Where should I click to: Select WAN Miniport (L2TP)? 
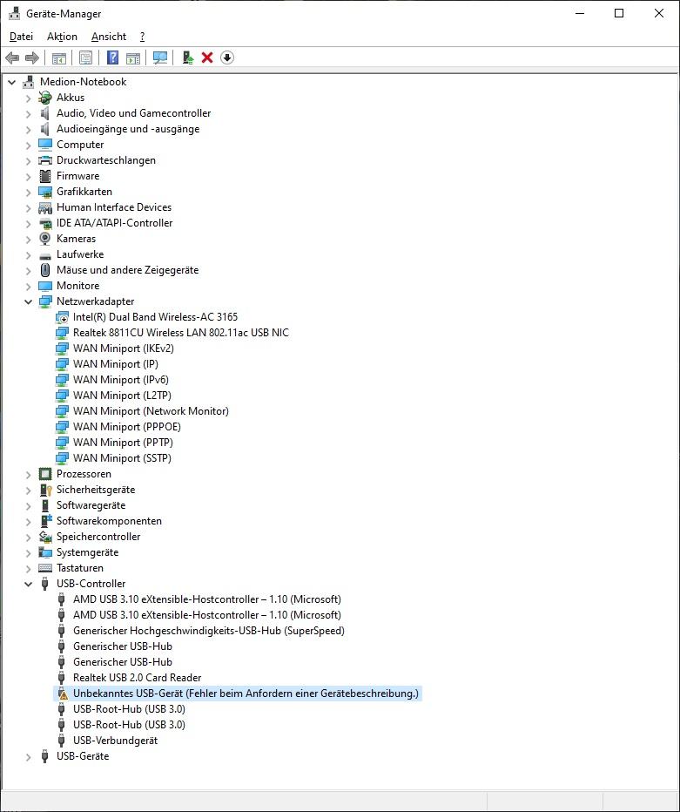122,396
